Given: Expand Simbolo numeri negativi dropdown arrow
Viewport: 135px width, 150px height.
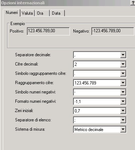Looking at the screenshot, I should click(x=123, y=92).
